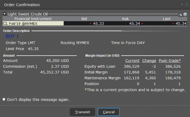Click the blue BUY 1 order text
190x117 pixels.
[12, 36]
